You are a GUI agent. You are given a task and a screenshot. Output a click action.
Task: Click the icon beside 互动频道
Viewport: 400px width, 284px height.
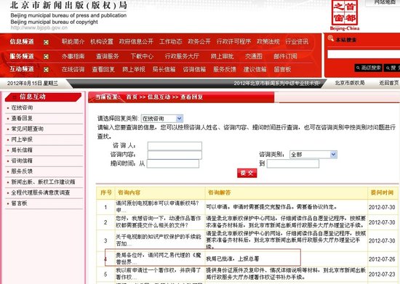(x=46, y=69)
